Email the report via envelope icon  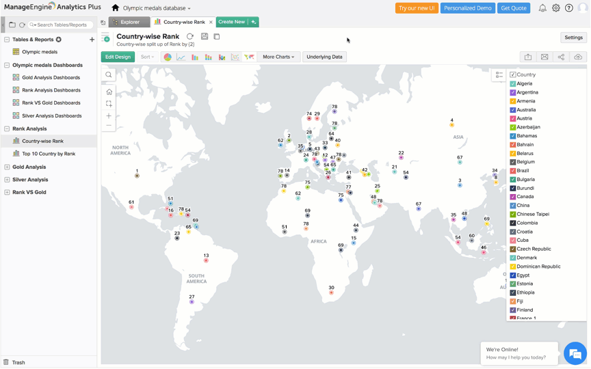click(544, 57)
